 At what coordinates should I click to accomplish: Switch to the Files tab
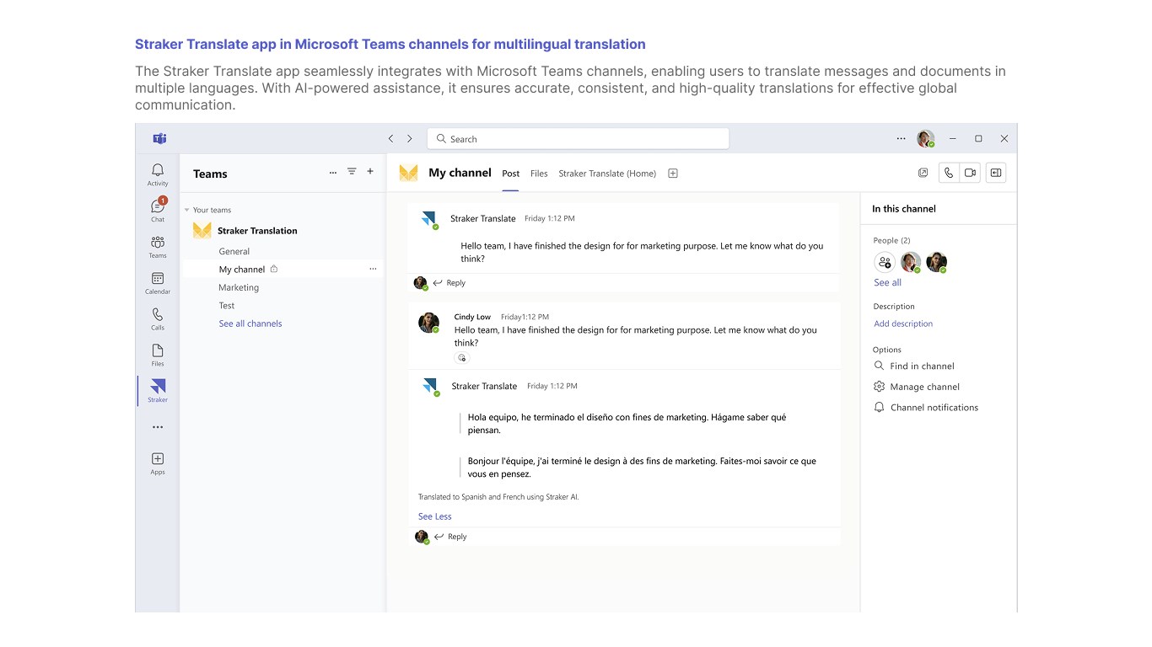click(x=539, y=174)
